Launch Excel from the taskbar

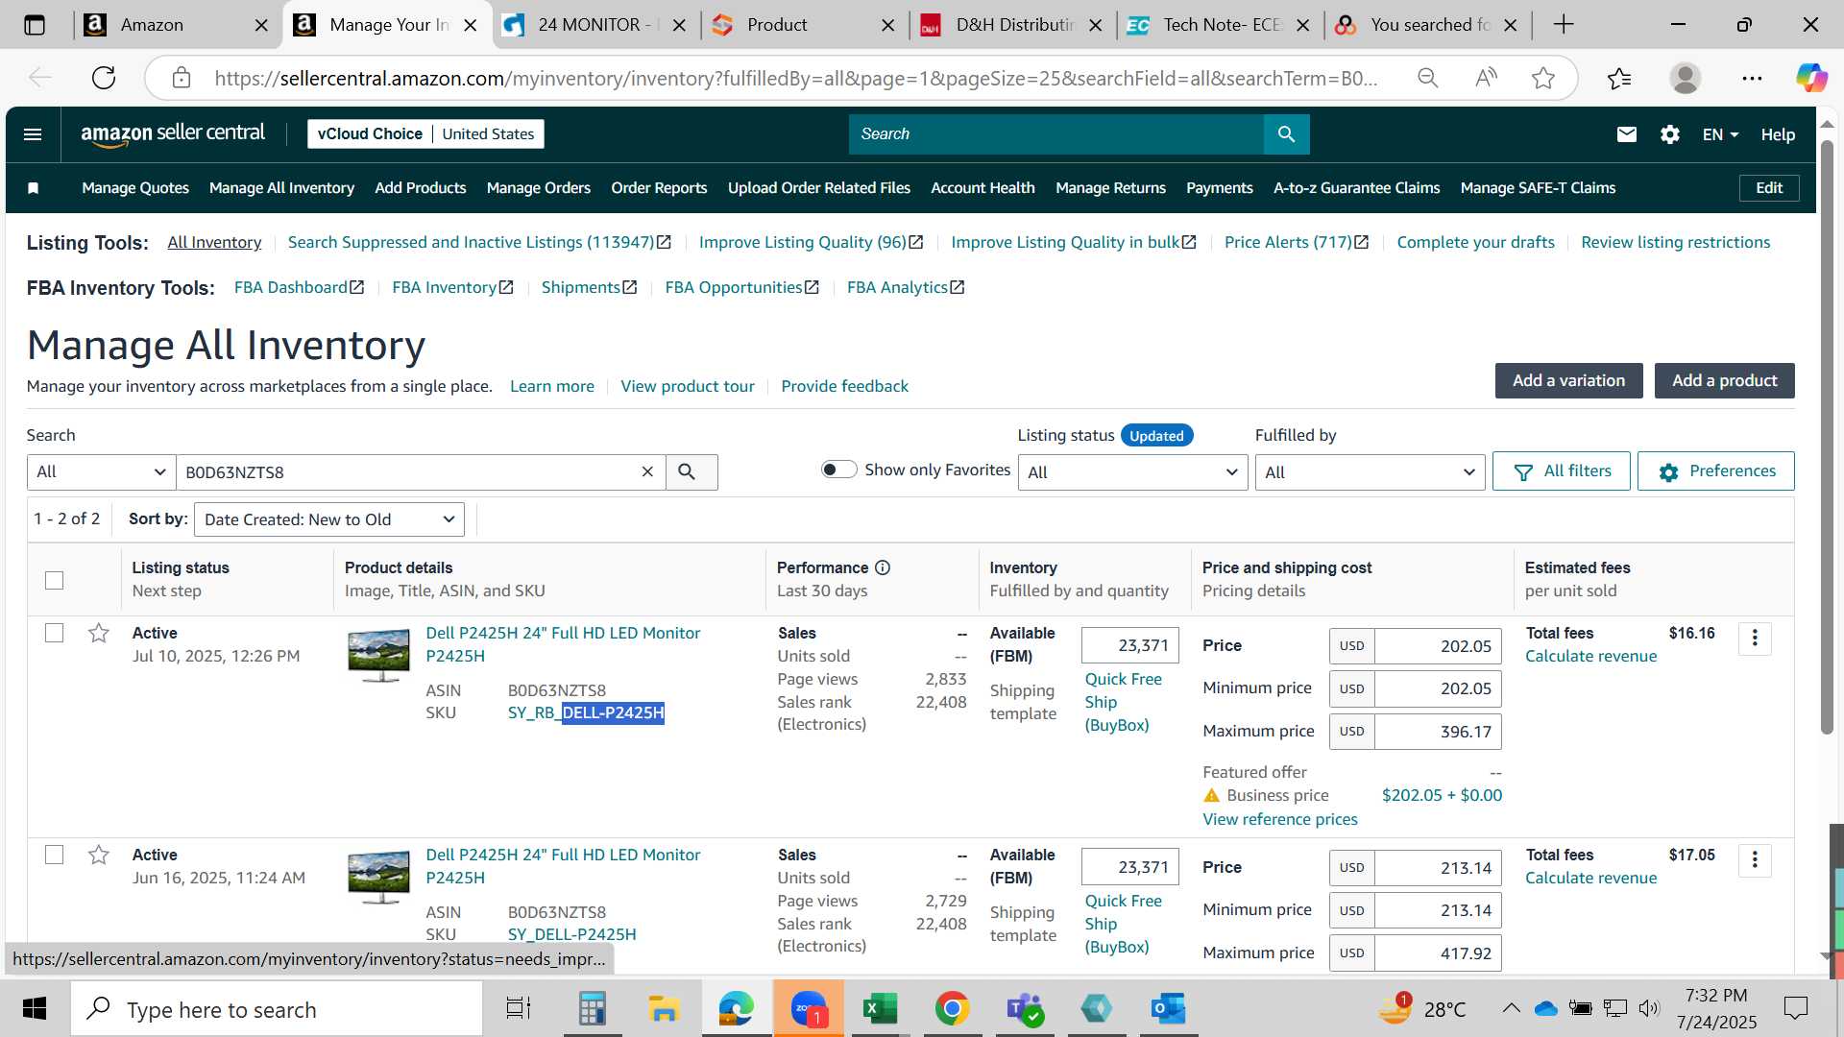pos(880,1008)
